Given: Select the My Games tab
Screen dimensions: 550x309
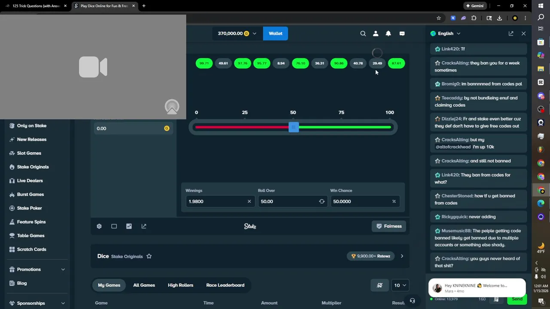Looking at the screenshot, I should pyautogui.click(x=109, y=285).
